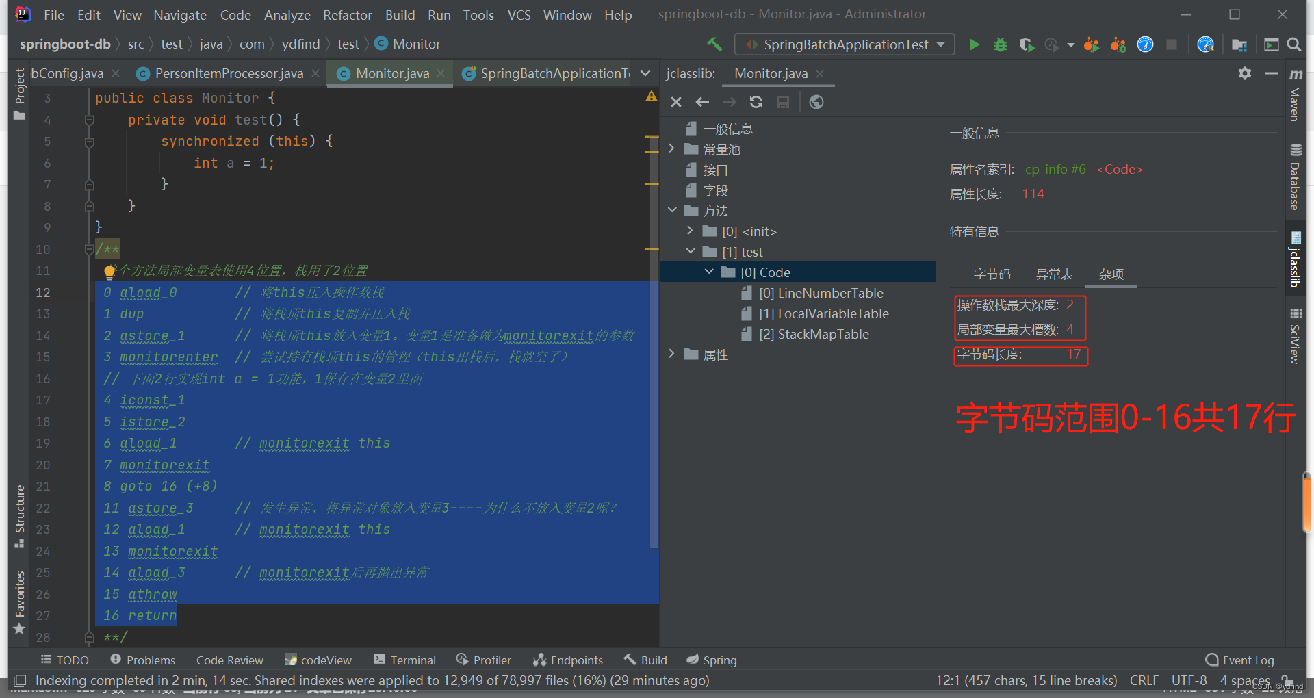The height and width of the screenshot is (698, 1314).
Task: Select the 杂项 tab
Action: pos(1111,274)
